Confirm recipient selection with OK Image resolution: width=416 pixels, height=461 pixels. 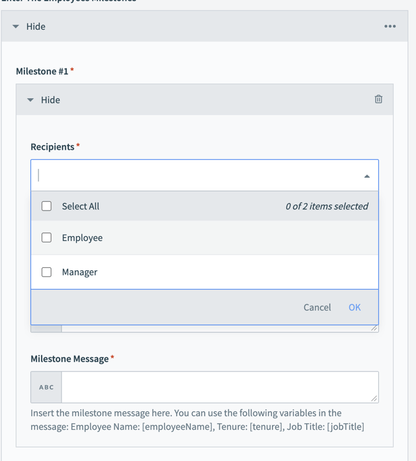click(355, 308)
